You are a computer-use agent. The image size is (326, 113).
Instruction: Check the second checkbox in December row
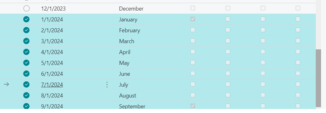tap(228, 8)
